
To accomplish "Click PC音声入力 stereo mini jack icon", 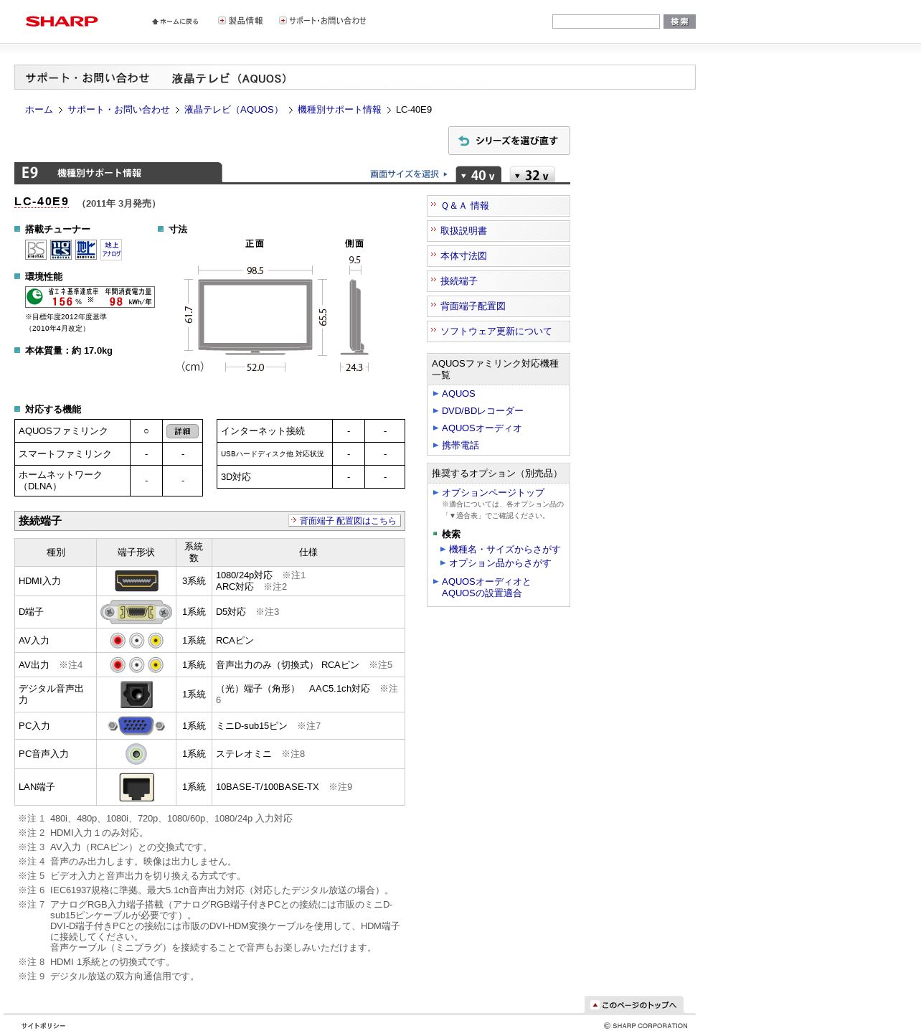I will pos(136,754).
